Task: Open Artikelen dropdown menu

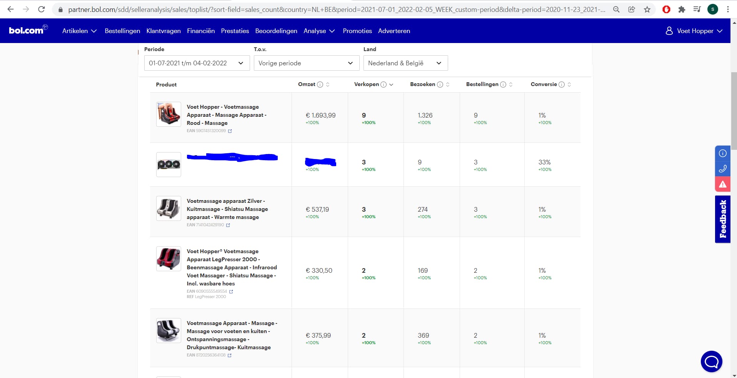Action: pos(79,31)
